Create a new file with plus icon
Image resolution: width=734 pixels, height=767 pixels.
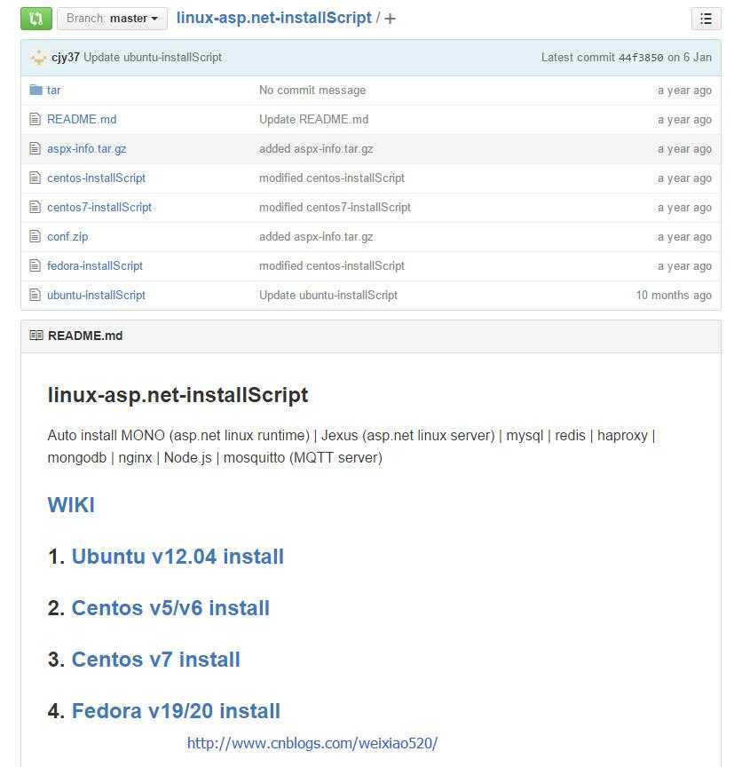390,19
